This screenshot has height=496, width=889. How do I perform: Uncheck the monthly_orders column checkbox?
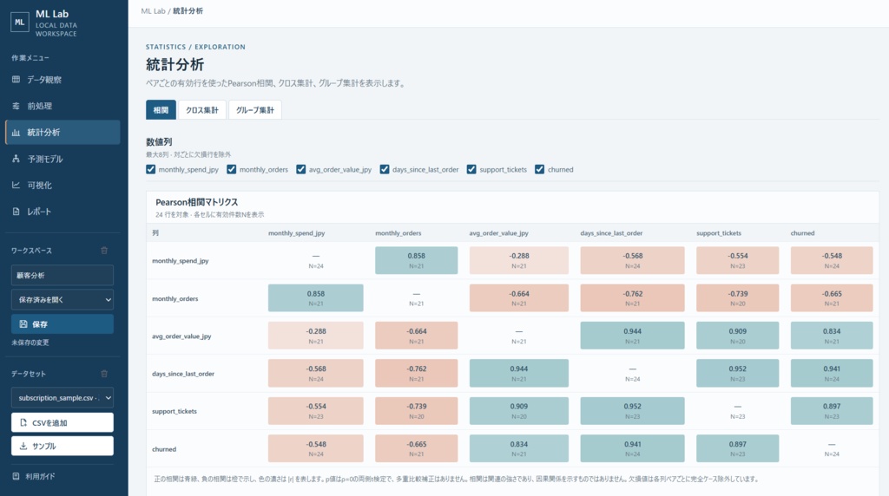[231, 169]
